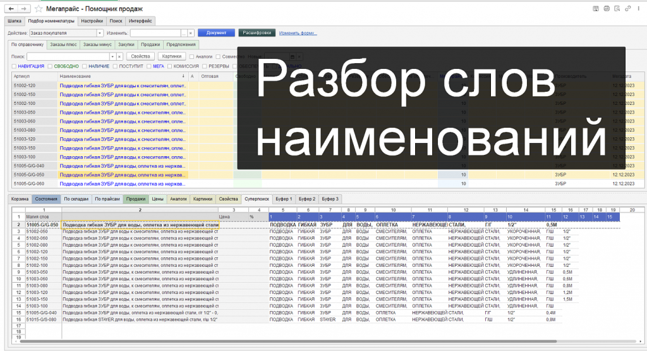Select the По справочнику tab

(x=27, y=45)
